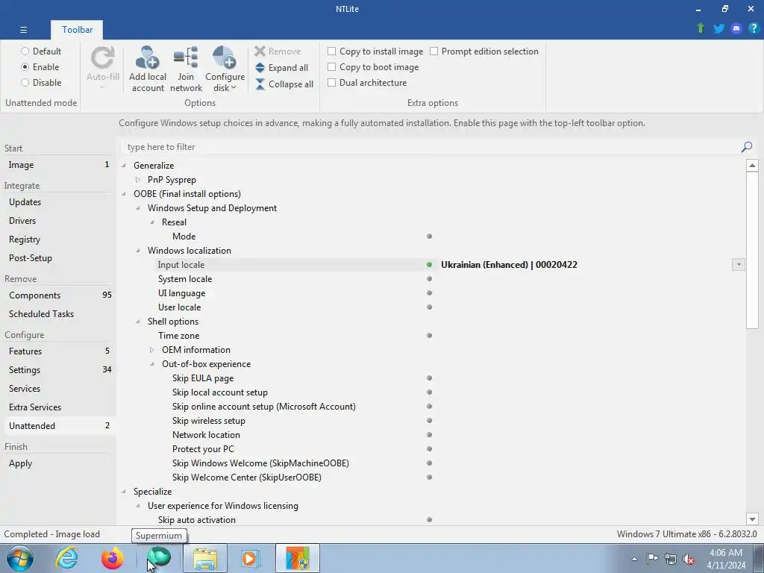Collapse the Generalize tree node
This screenshot has height=573, width=764.
(x=124, y=166)
